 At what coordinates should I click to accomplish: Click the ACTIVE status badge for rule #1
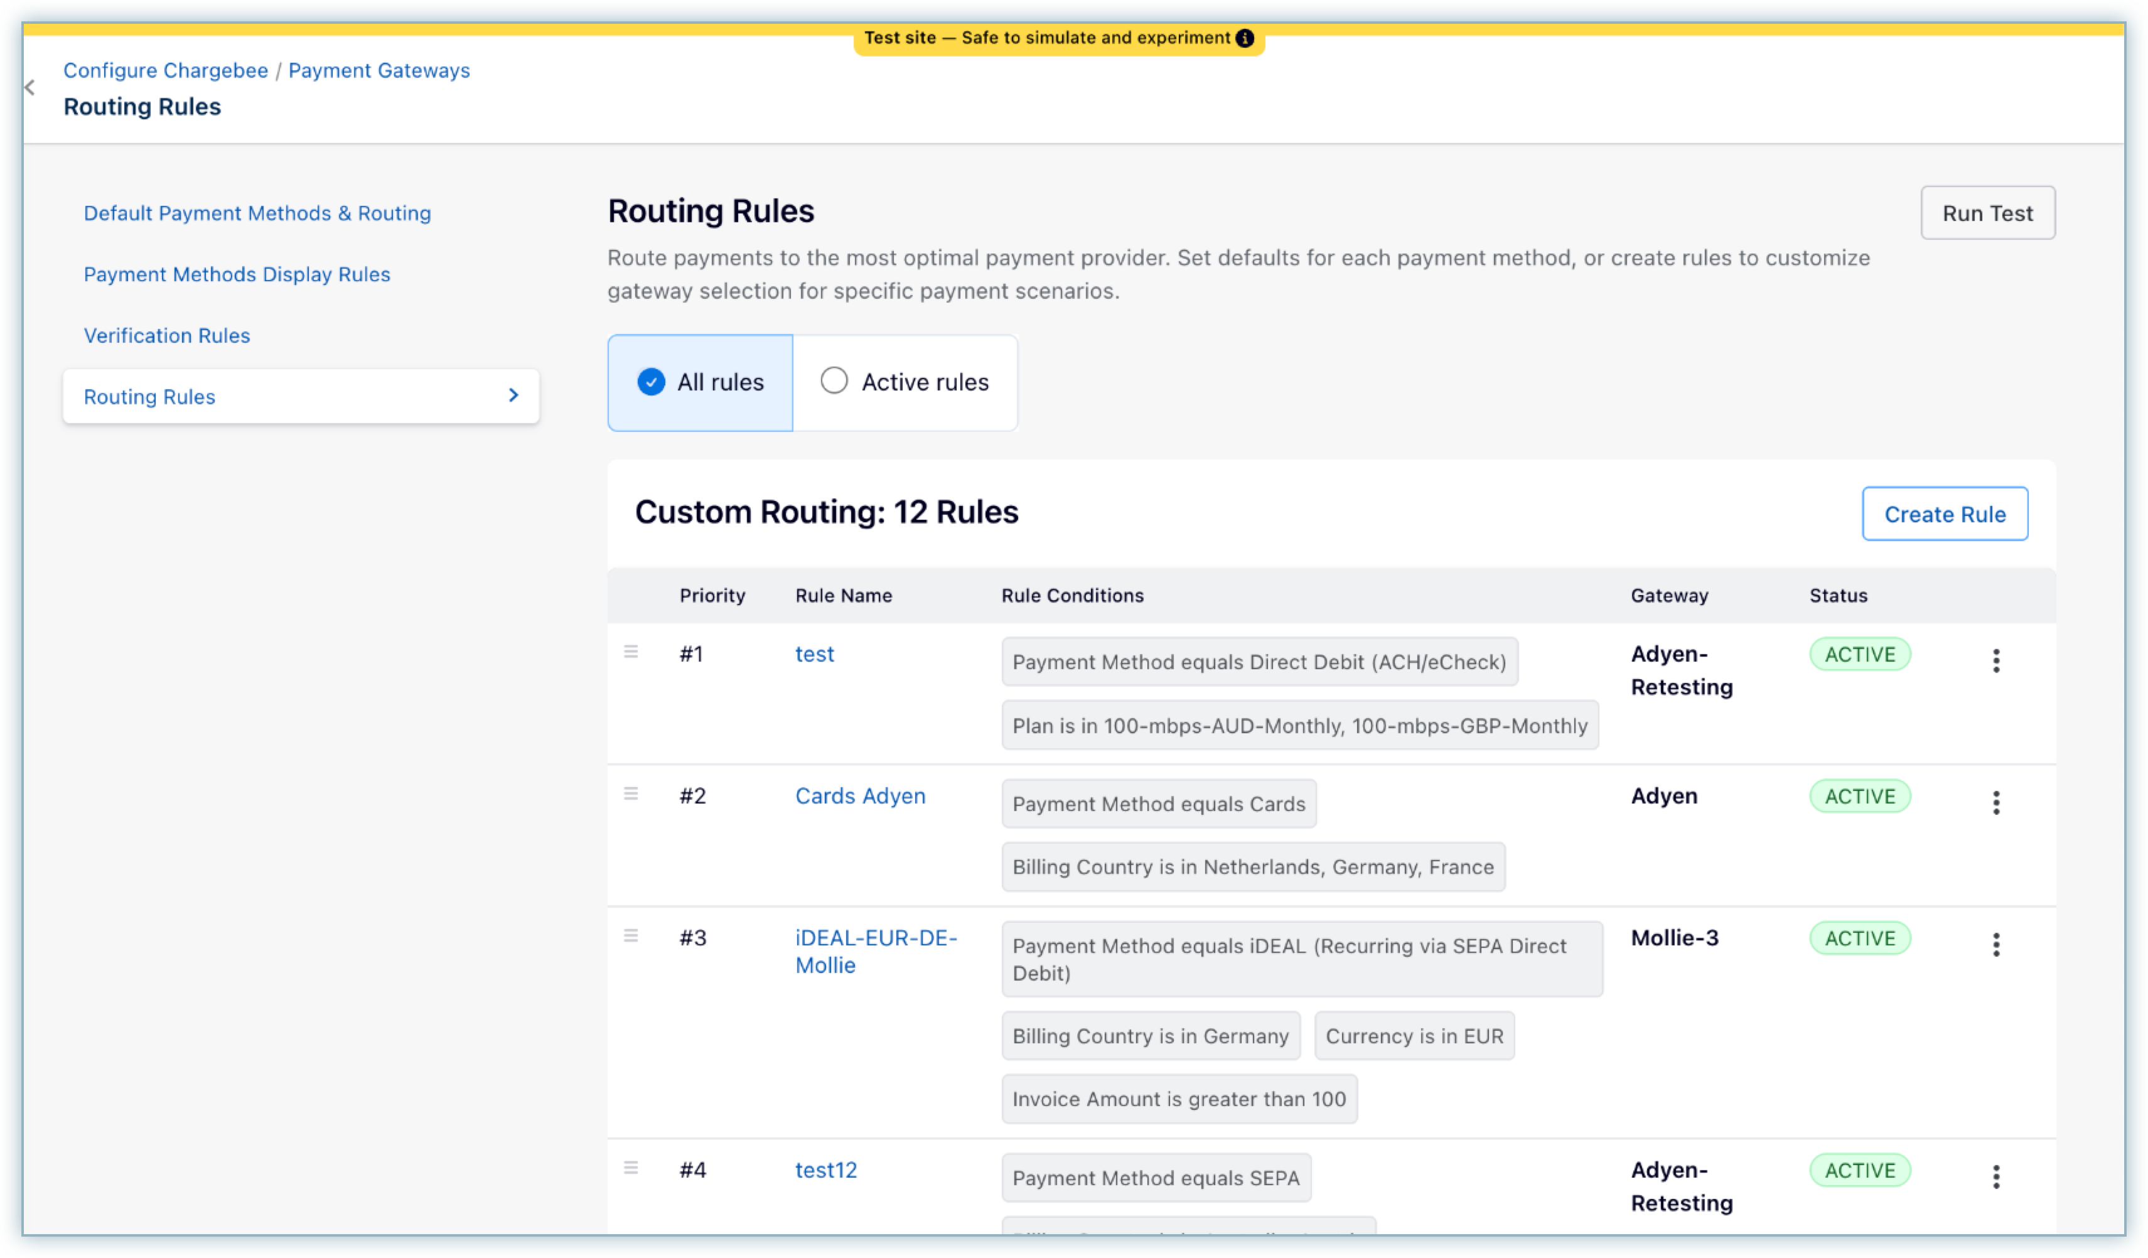[1860, 655]
